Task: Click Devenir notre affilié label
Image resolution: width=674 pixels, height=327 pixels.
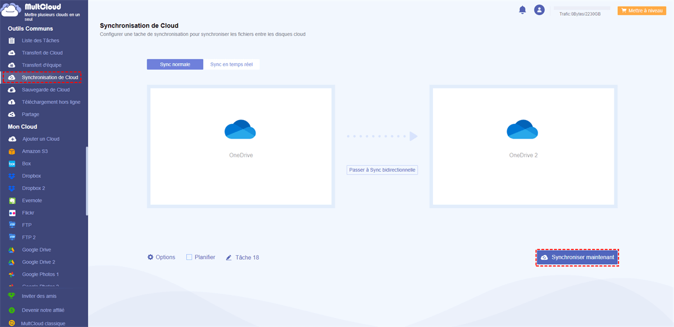Action: (x=43, y=310)
